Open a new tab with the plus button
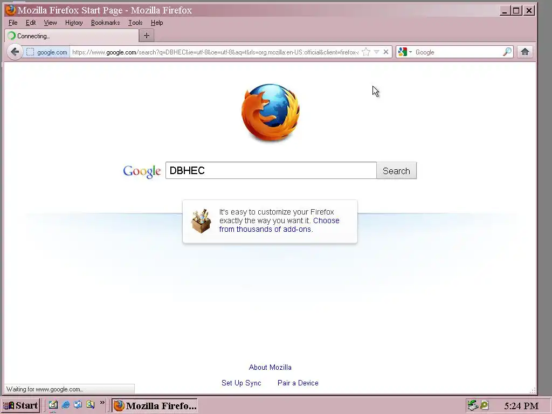 [x=147, y=36]
